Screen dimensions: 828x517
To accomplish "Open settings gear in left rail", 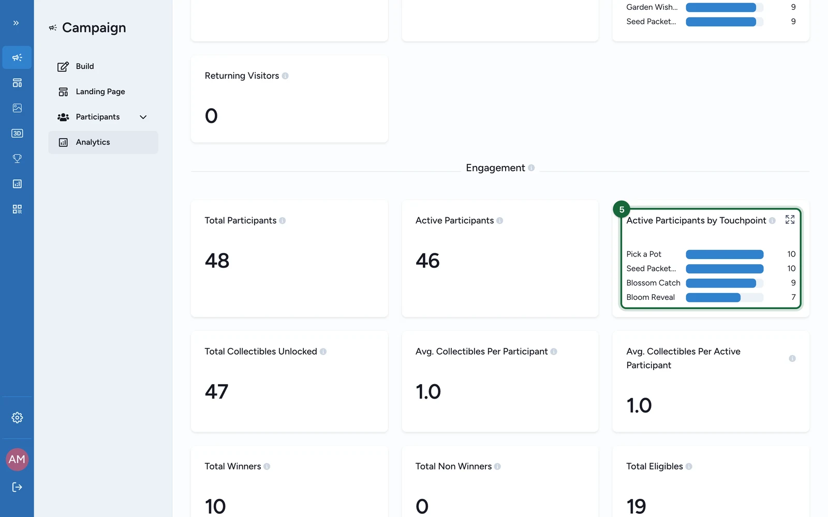I will [17, 418].
